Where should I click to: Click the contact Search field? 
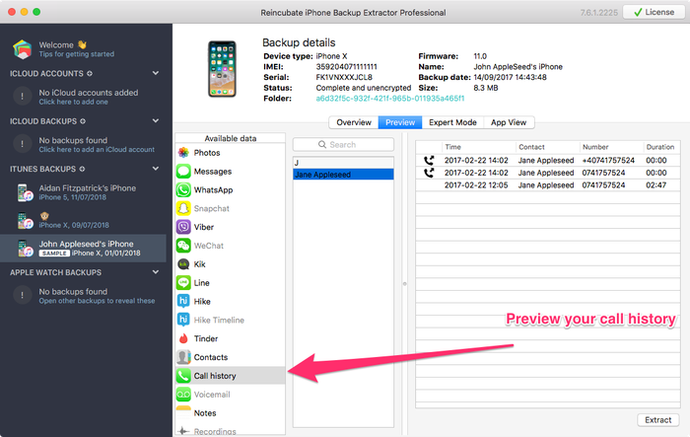tap(344, 144)
